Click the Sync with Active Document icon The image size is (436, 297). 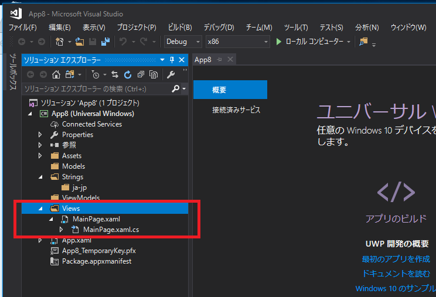click(x=114, y=74)
